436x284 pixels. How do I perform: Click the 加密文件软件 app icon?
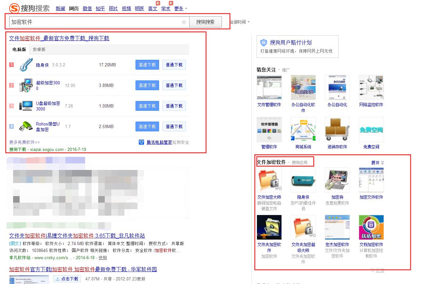pos(371,180)
